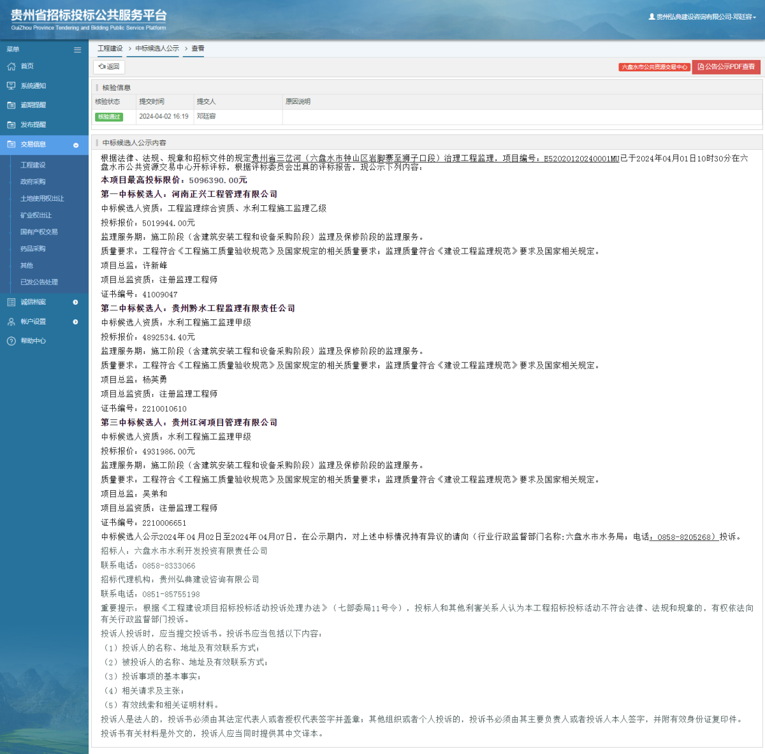Click 第三中标候选人：贵州江河项目管理有限公司 line
765x754 pixels.
pos(189,423)
